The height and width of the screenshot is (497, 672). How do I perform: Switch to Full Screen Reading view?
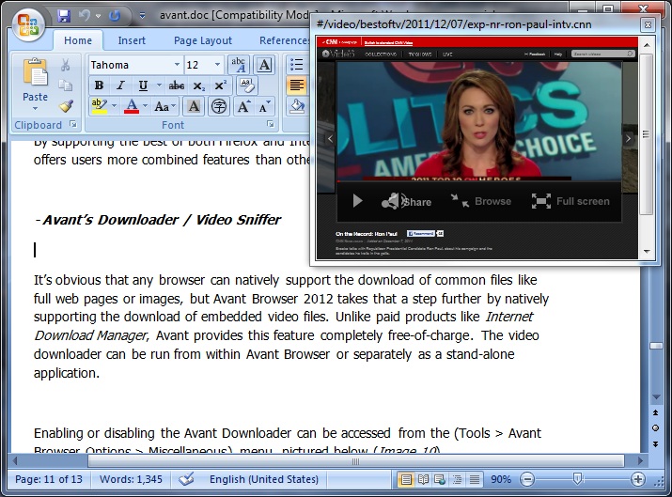(423, 479)
